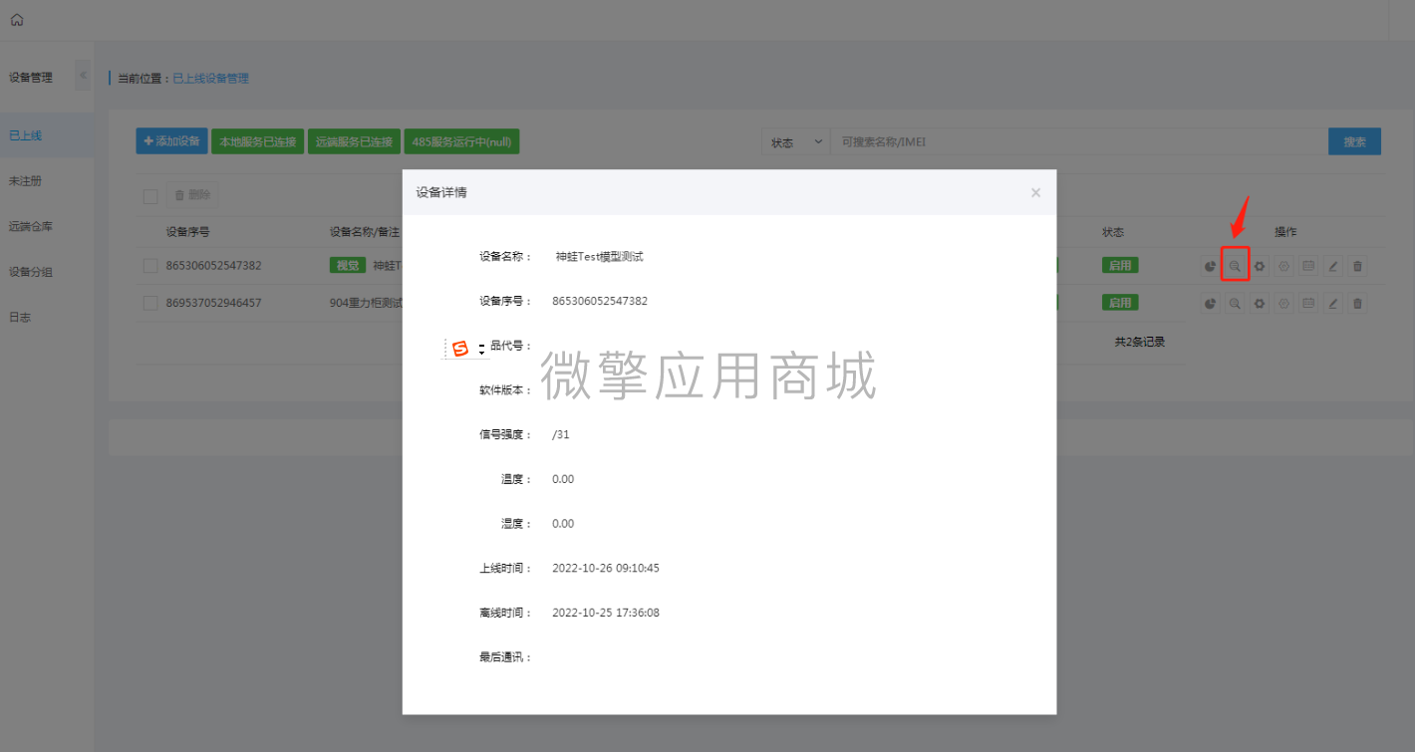The image size is (1415, 752).
Task: Toggle 启用 status of device 869537052946457
Action: click(x=1120, y=303)
